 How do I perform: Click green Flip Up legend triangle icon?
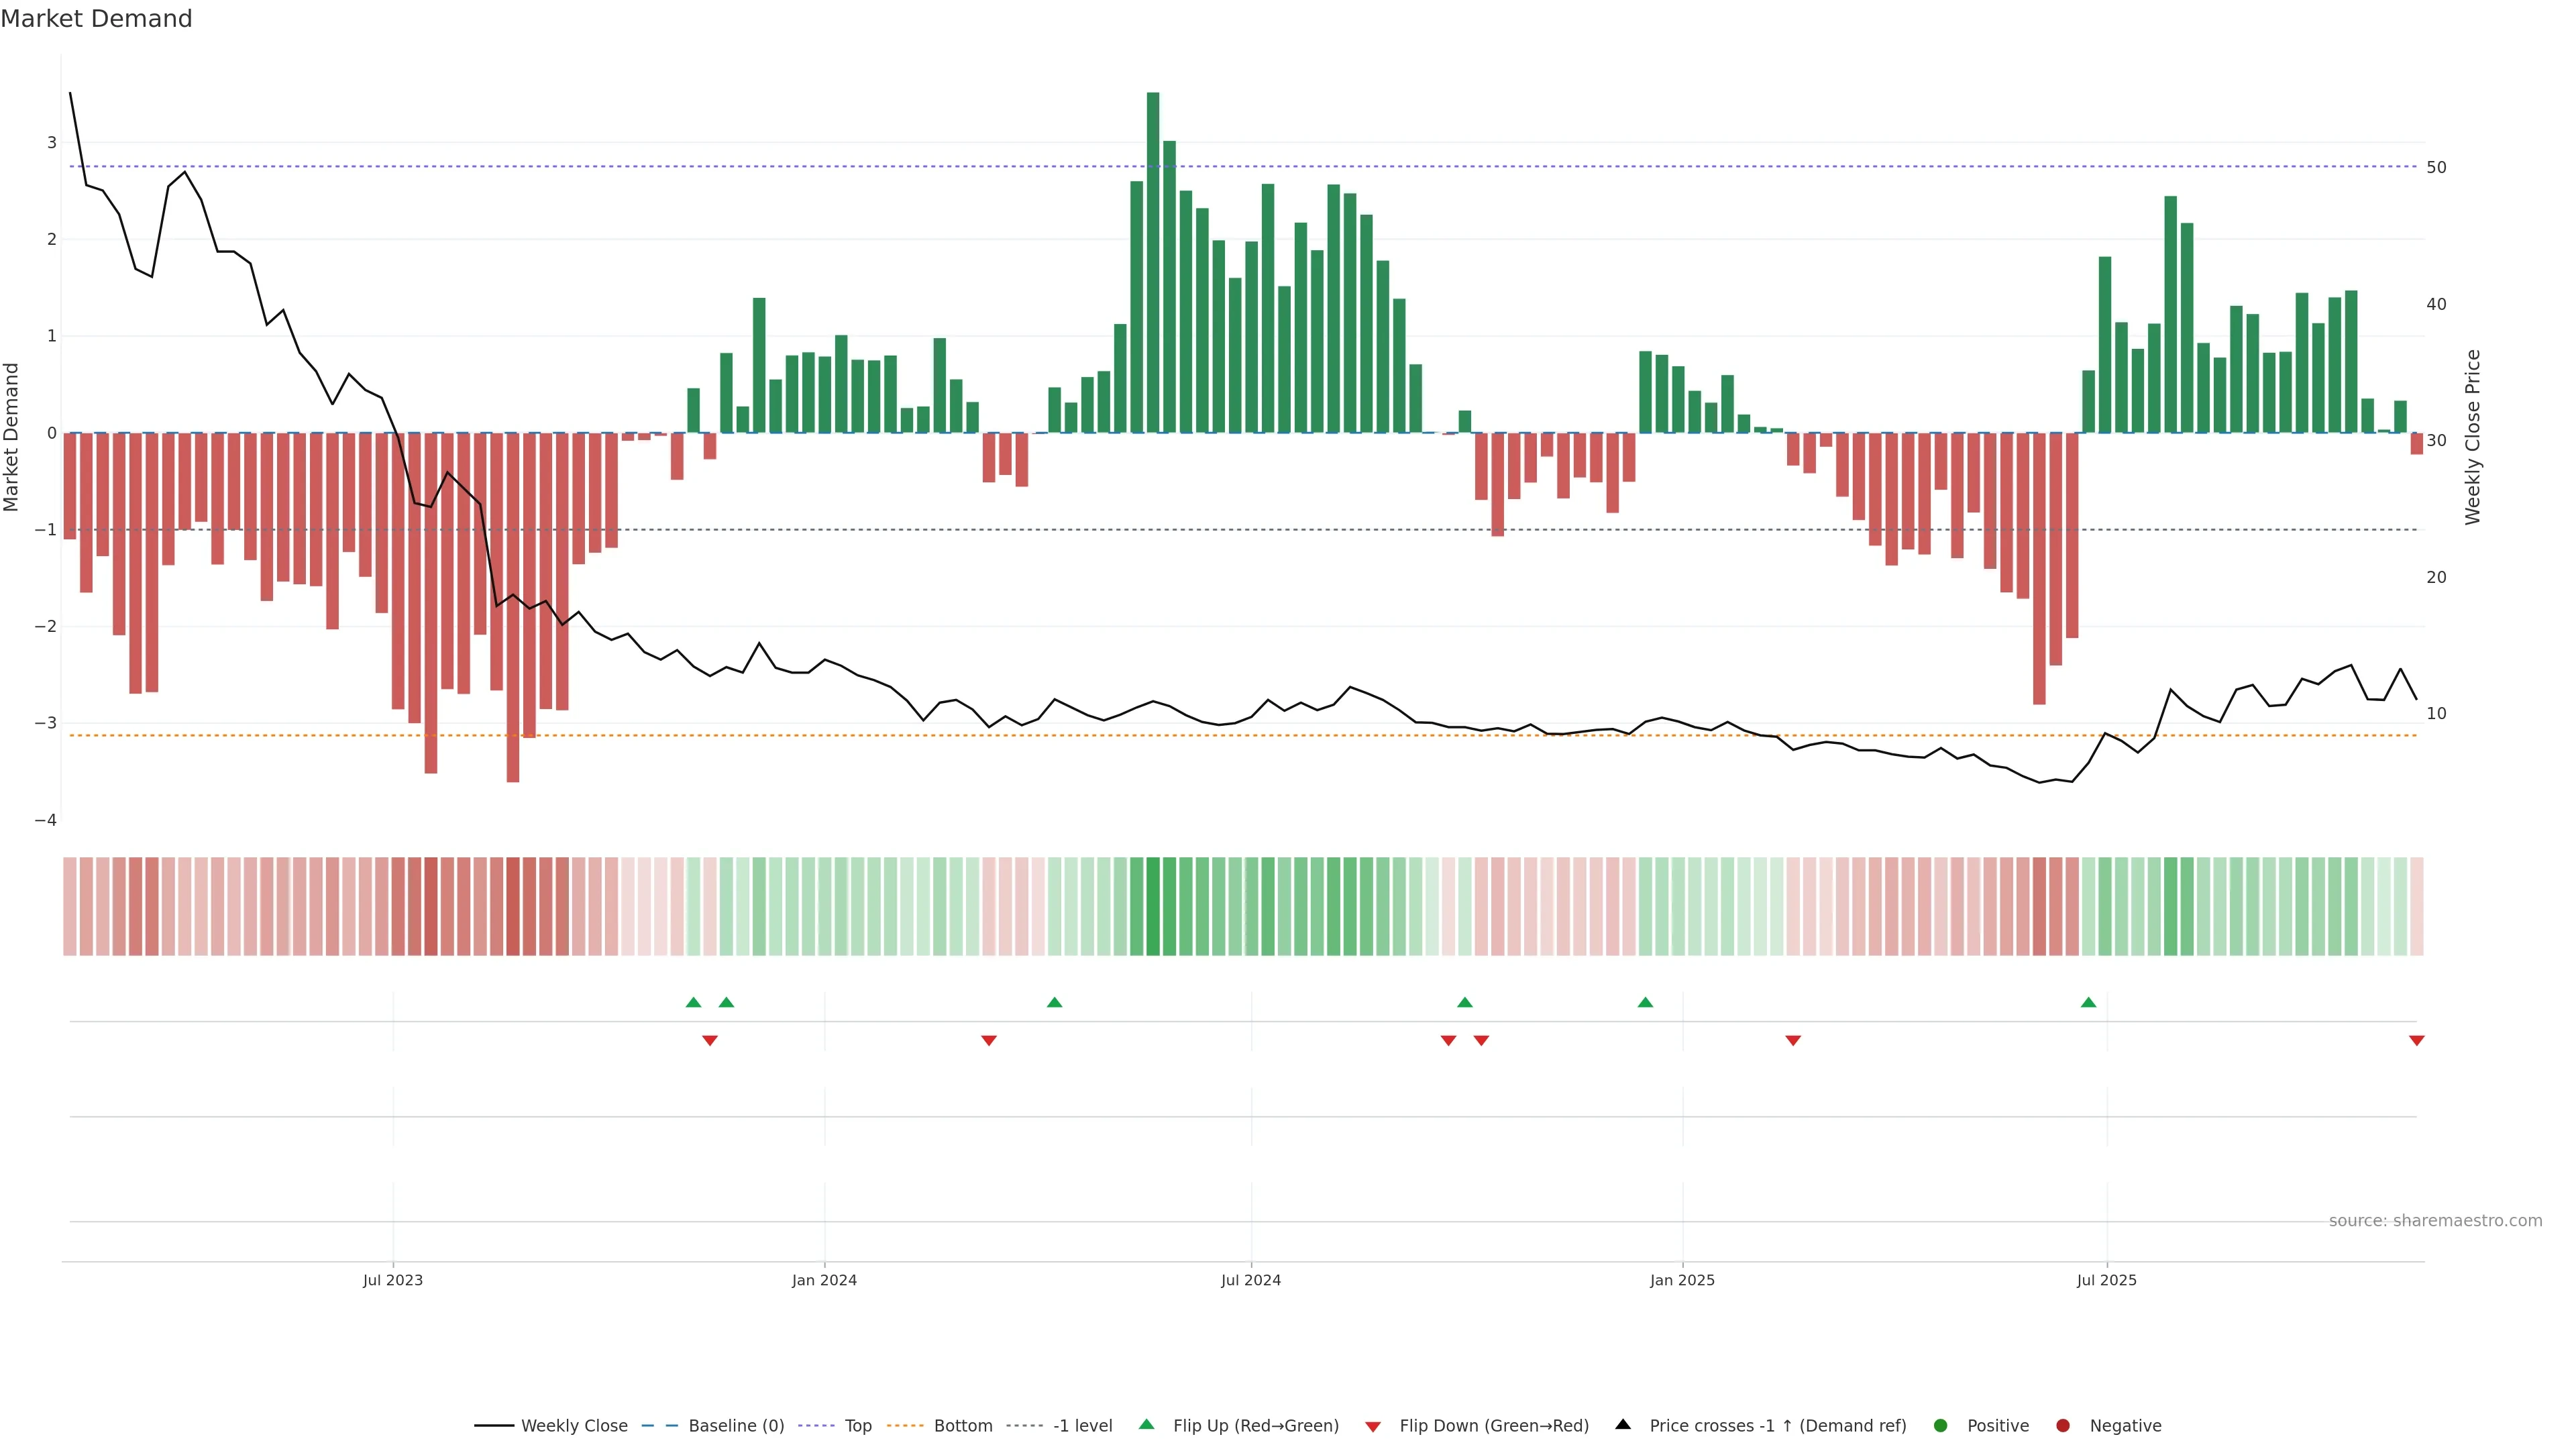1147,1425
